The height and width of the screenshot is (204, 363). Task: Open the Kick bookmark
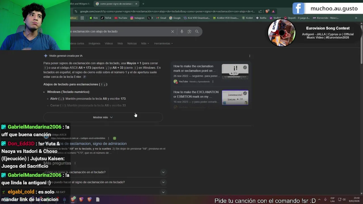(x=93, y=18)
